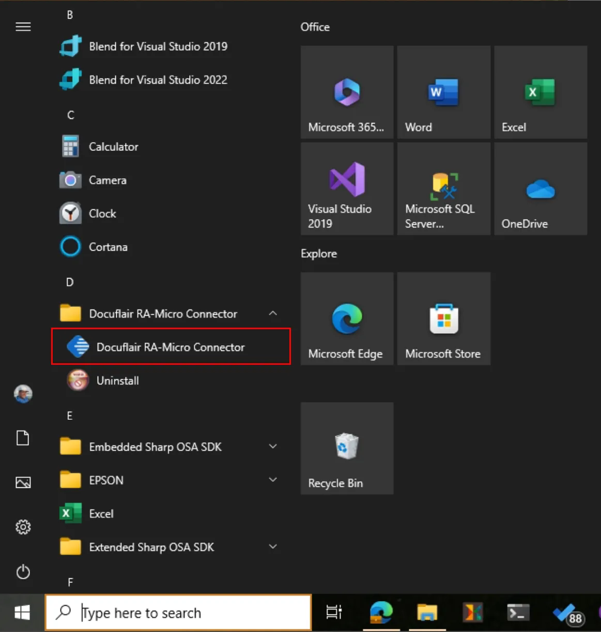Open Settings gear in left sidebar
The width and height of the screenshot is (601, 632).
pos(23,527)
